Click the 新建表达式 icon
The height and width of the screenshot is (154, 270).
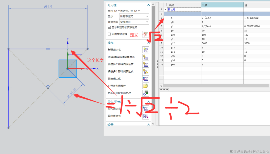click(x=145, y=50)
